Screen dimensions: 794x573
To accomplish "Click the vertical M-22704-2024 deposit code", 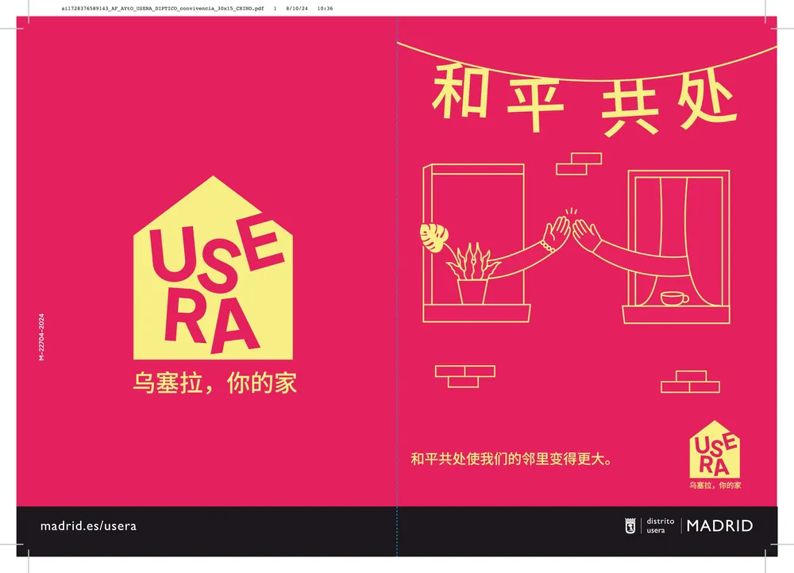I will click(x=41, y=337).
